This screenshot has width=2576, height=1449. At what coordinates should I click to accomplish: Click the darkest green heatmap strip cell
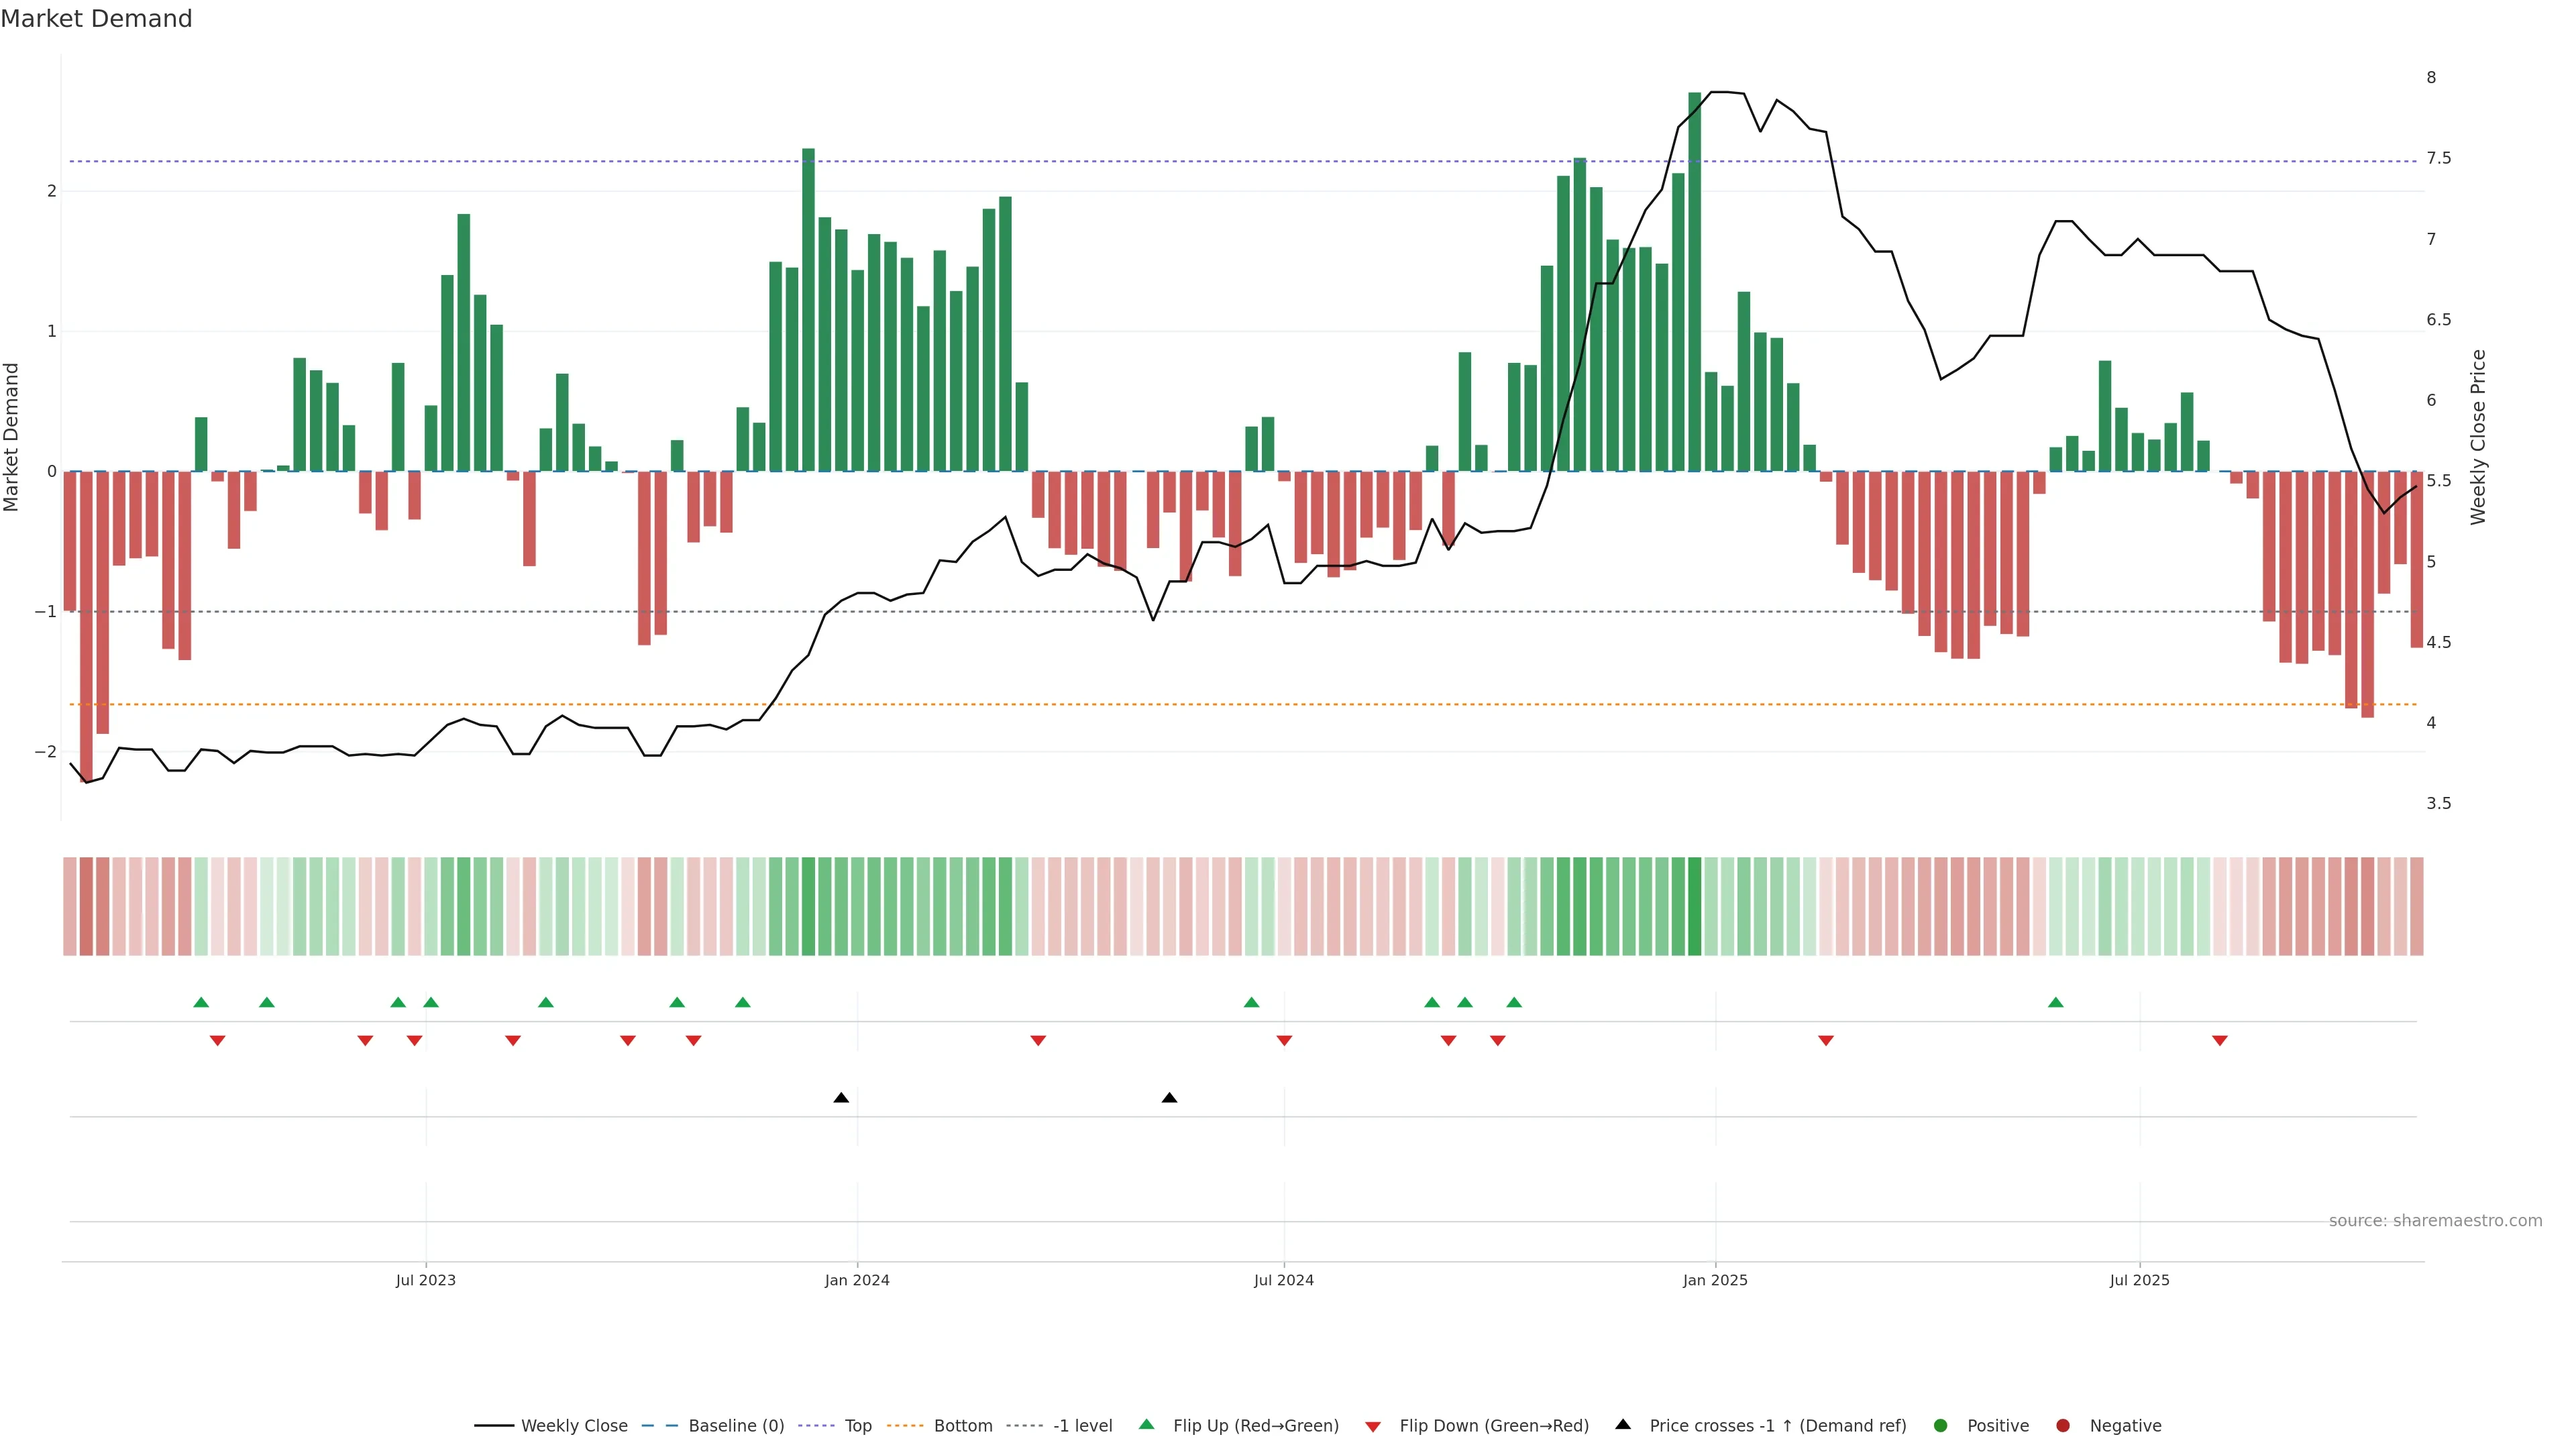[1694, 906]
